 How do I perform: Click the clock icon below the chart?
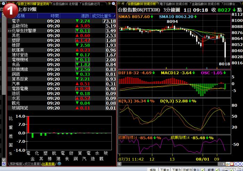tap(232, 164)
